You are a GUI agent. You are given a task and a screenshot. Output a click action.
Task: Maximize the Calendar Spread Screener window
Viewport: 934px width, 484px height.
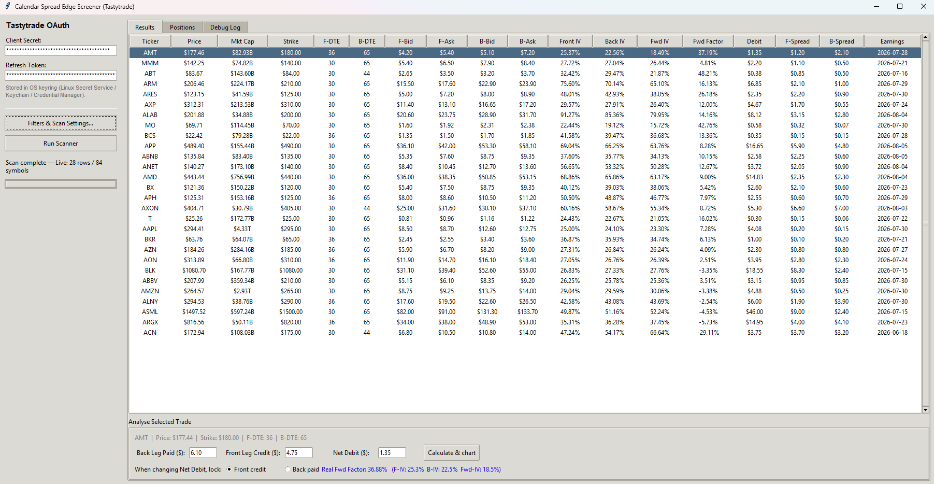pyautogui.click(x=900, y=7)
